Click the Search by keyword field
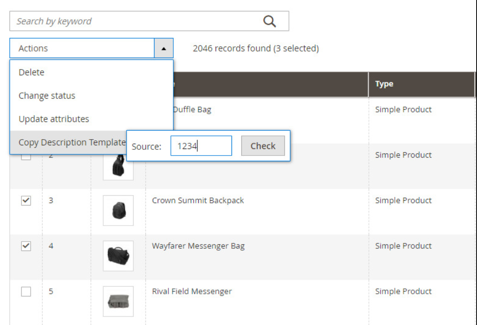Image resolution: width=477 pixels, height=325 pixels. click(x=135, y=21)
